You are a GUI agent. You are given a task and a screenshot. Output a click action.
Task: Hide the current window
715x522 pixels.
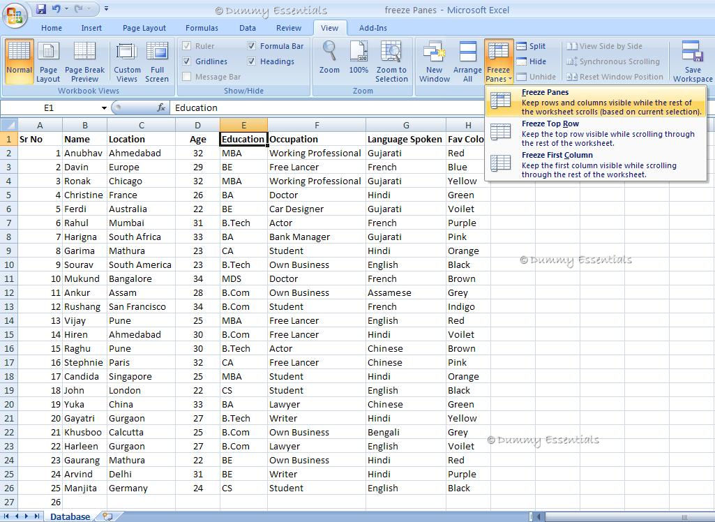click(532, 61)
